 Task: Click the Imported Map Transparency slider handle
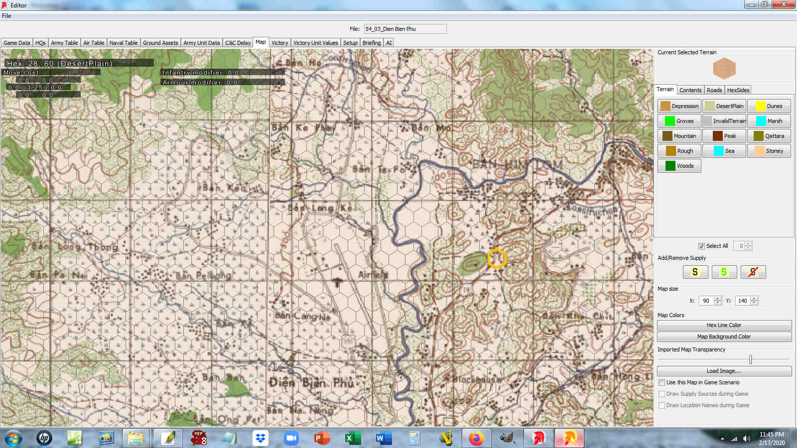point(750,359)
